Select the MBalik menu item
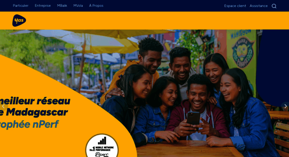 coord(62,6)
